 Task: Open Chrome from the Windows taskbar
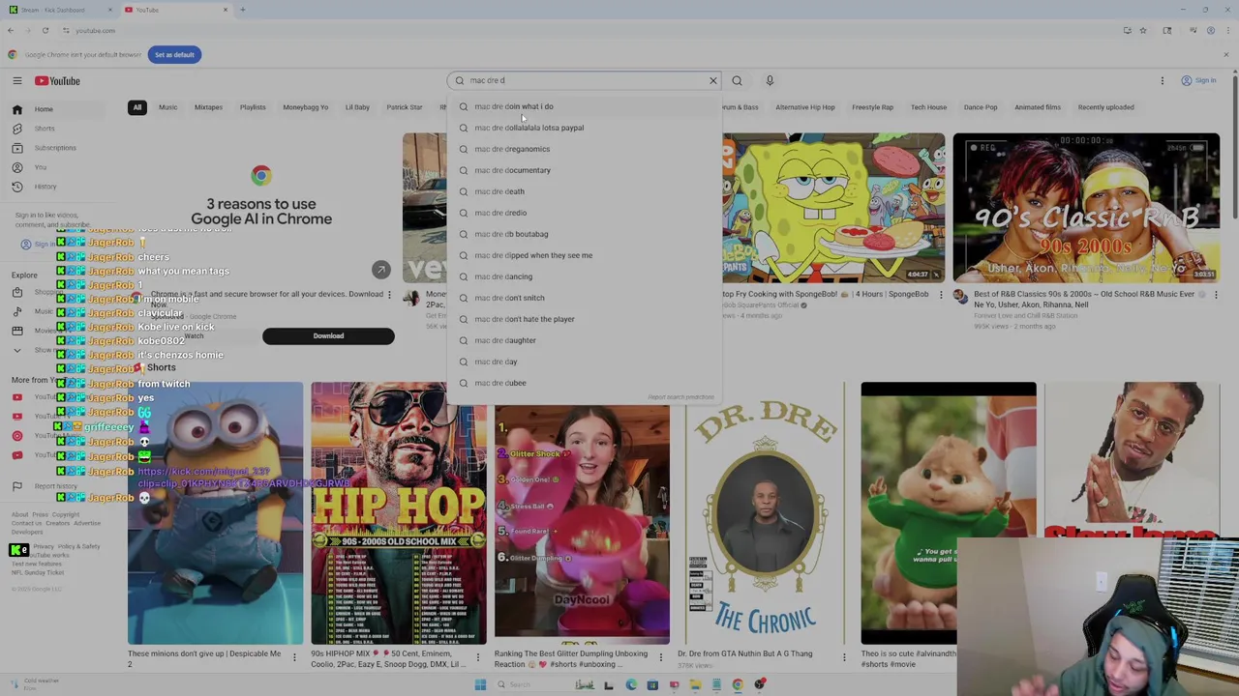738,684
